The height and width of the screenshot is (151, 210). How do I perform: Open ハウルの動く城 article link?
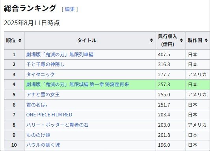click(x=43, y=145)
